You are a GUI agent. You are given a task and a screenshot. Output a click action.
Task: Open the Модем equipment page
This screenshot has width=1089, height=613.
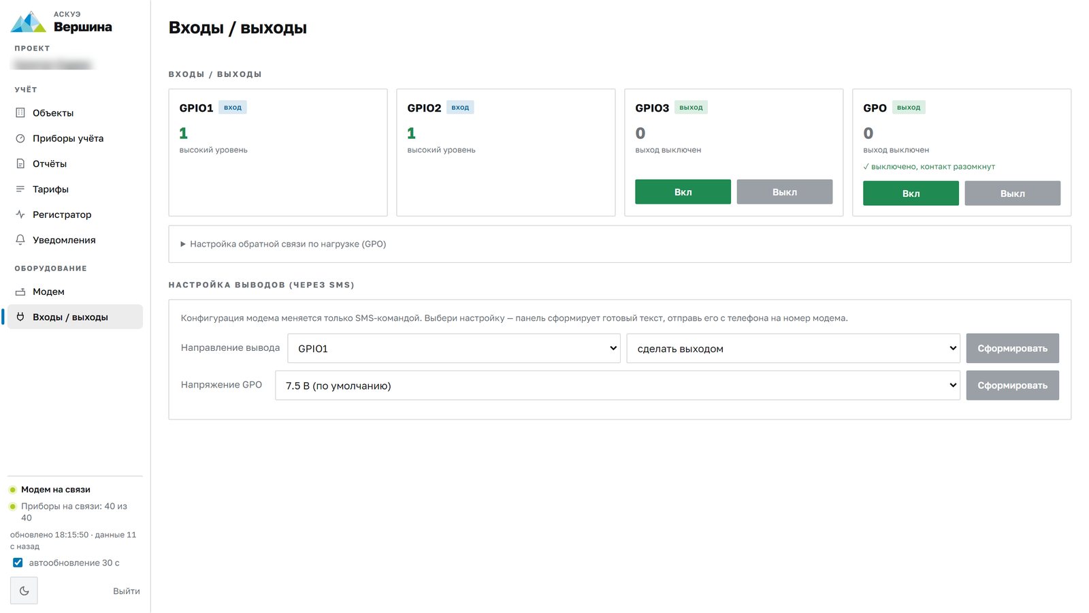click(75, 292)
